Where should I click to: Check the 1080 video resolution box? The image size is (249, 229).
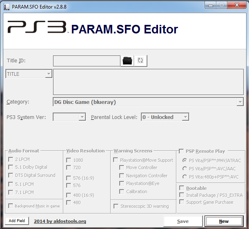69,160
